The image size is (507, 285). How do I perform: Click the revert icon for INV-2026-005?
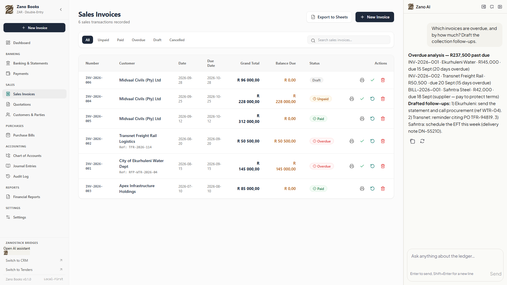(372, 119)
